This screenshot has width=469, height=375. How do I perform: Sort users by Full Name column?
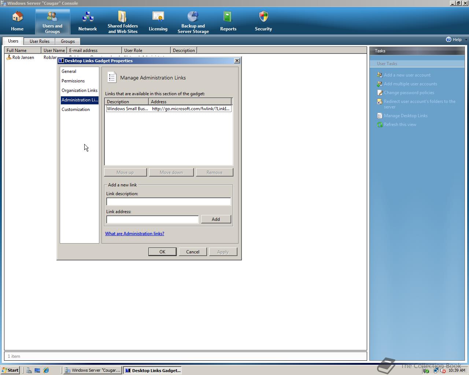tap(23, 51)
